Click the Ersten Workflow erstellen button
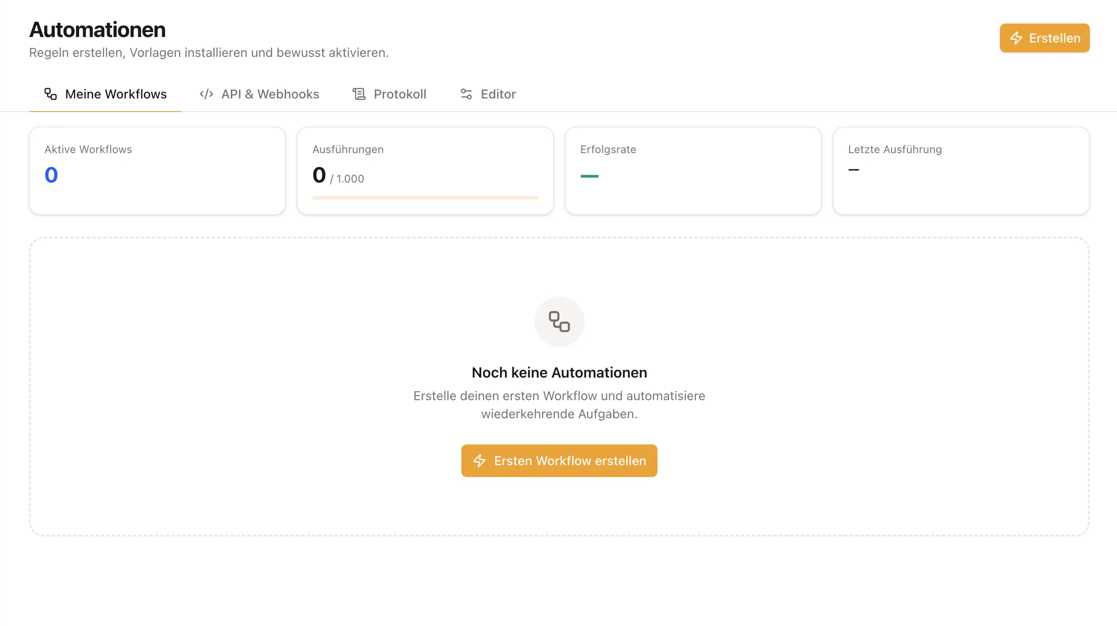This screenshot has width=1117, height=626. [x=559, y=461]
